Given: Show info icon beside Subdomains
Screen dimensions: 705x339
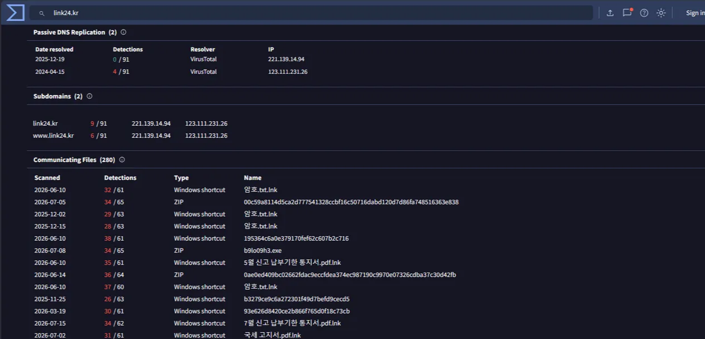Looking at the screenshot, I should point(89,96).
